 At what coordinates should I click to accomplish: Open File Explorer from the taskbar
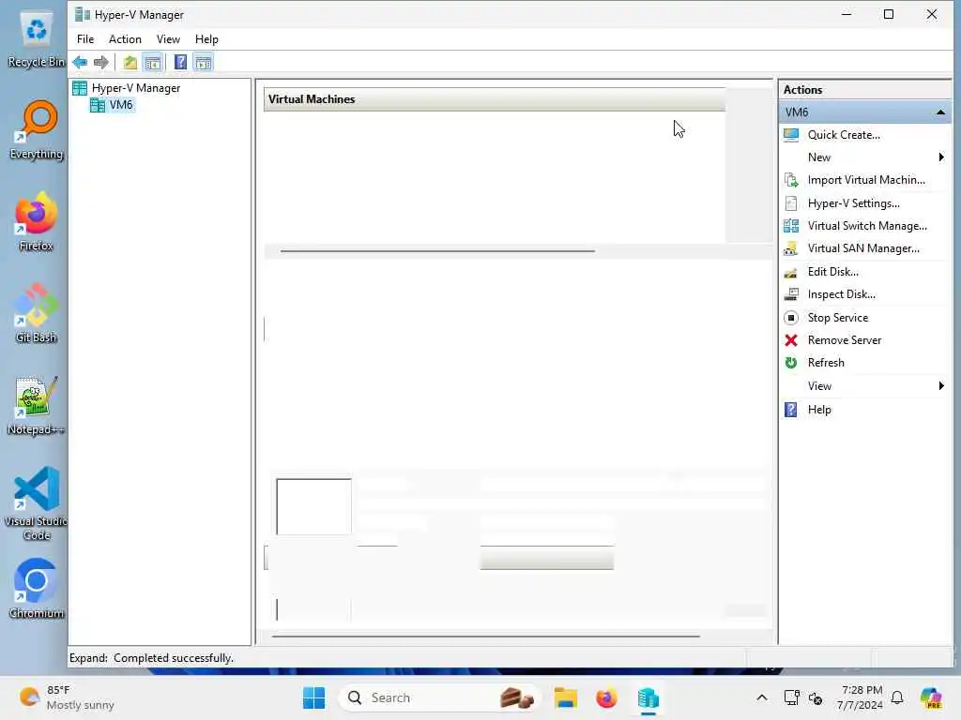point(565,697)
